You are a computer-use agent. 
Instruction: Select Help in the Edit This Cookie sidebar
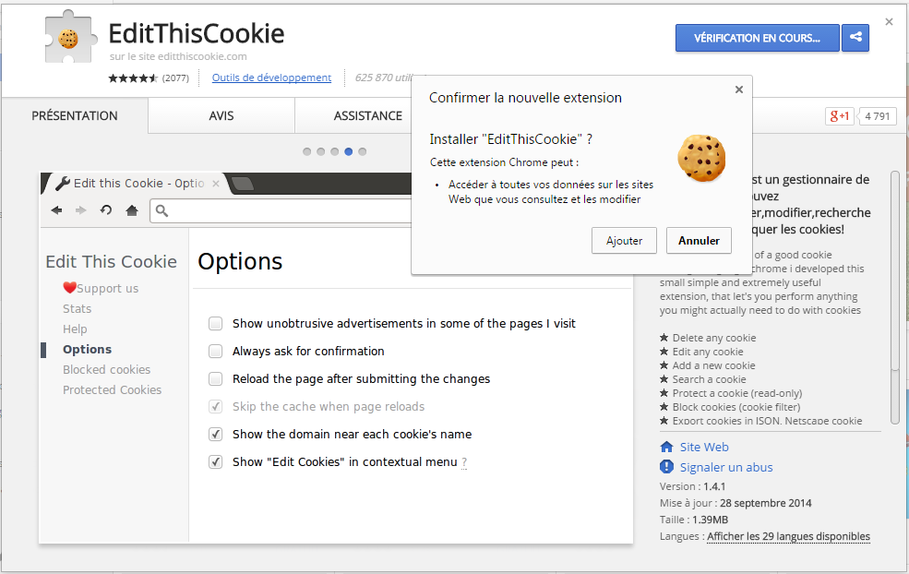[75, 329]
